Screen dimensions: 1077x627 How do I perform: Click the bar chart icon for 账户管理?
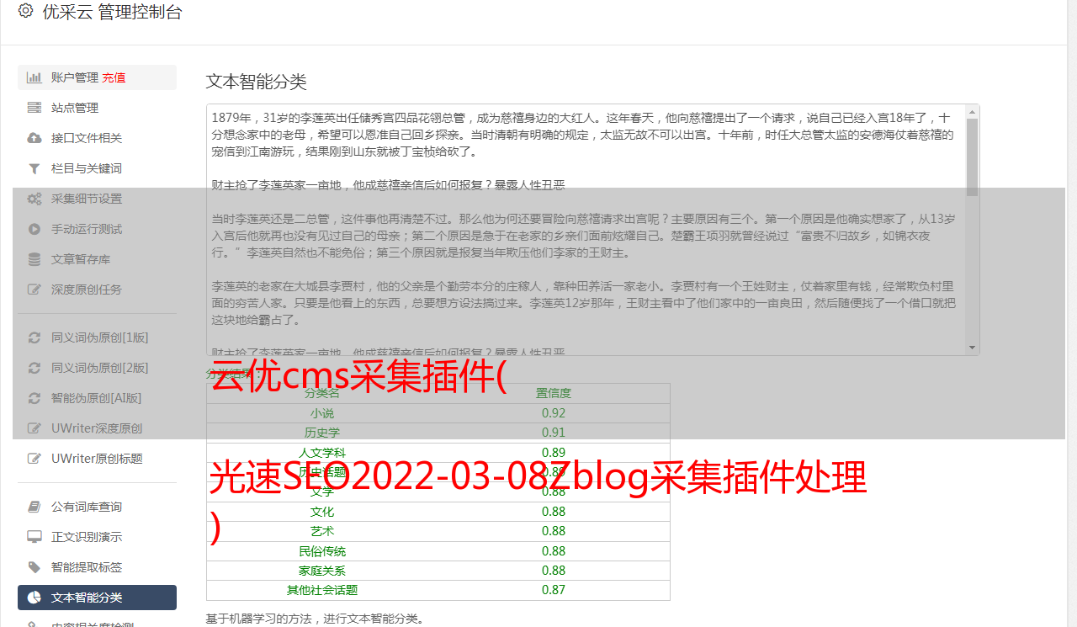pos(34,77)
